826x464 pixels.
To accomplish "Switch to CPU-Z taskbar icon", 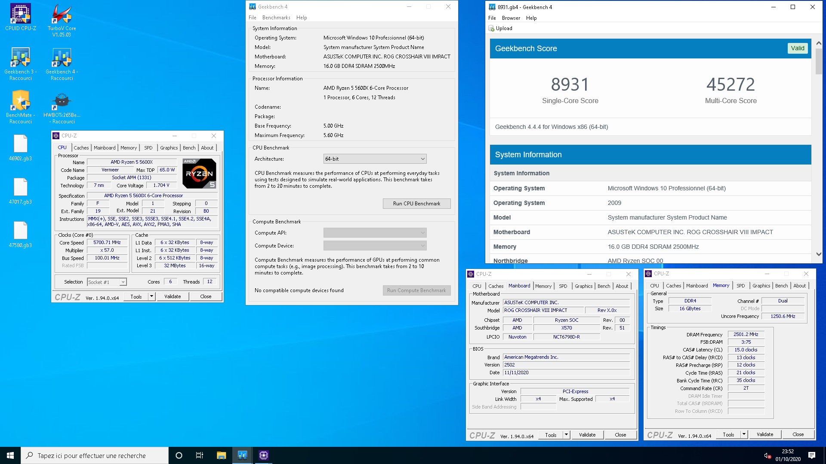I will pos(263,455).
